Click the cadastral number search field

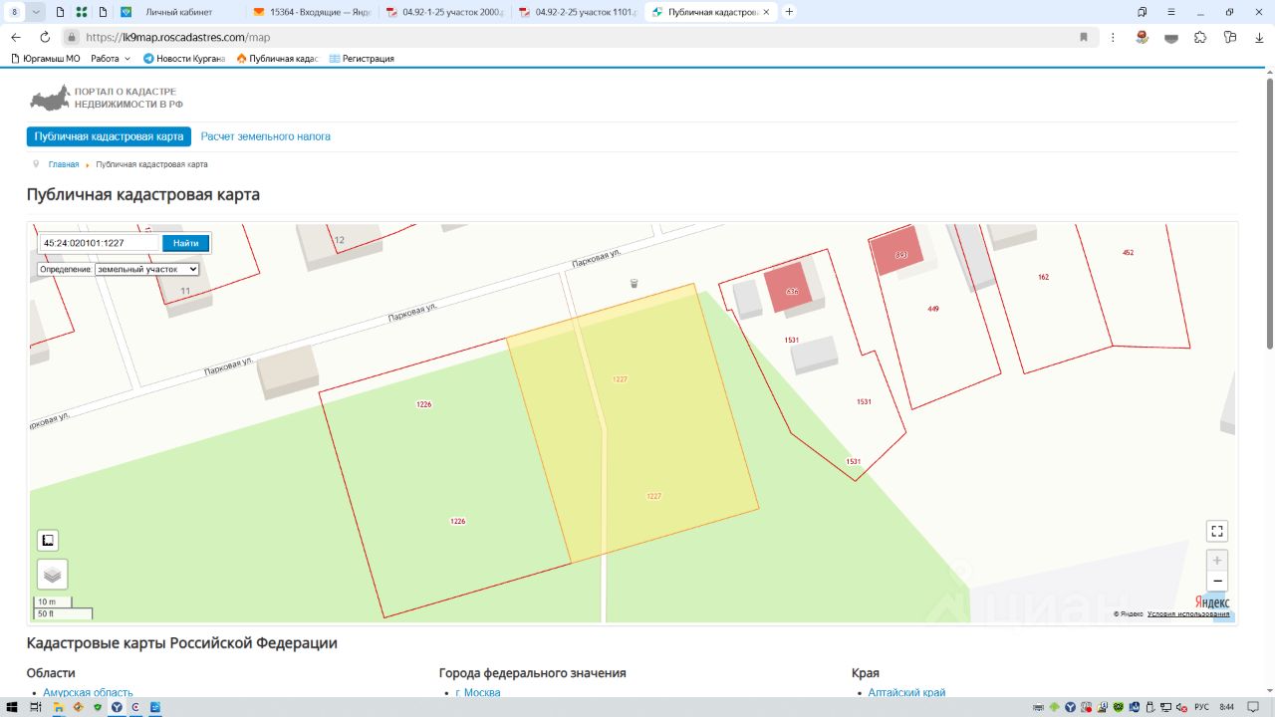click(x=99, y=243)
